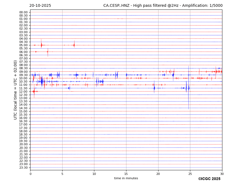
Task: Click the blue spike on 11:30 trace near minute 19
Action: pyautogui.click(x=154, y=88)
